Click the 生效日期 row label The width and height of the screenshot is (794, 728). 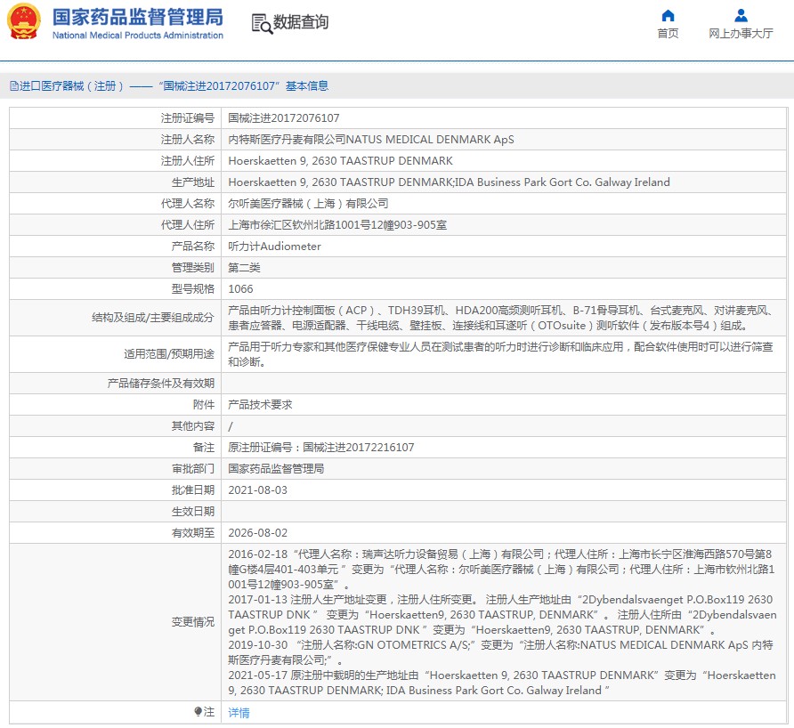[193, 512]
